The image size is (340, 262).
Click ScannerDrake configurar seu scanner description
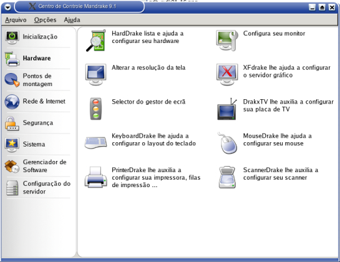pyautogui.click(x=281, y=173)
